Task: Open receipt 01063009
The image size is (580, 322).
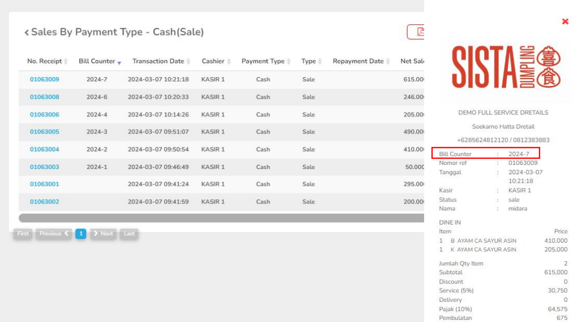Action: pyautogui.click(x=44, y=79)
